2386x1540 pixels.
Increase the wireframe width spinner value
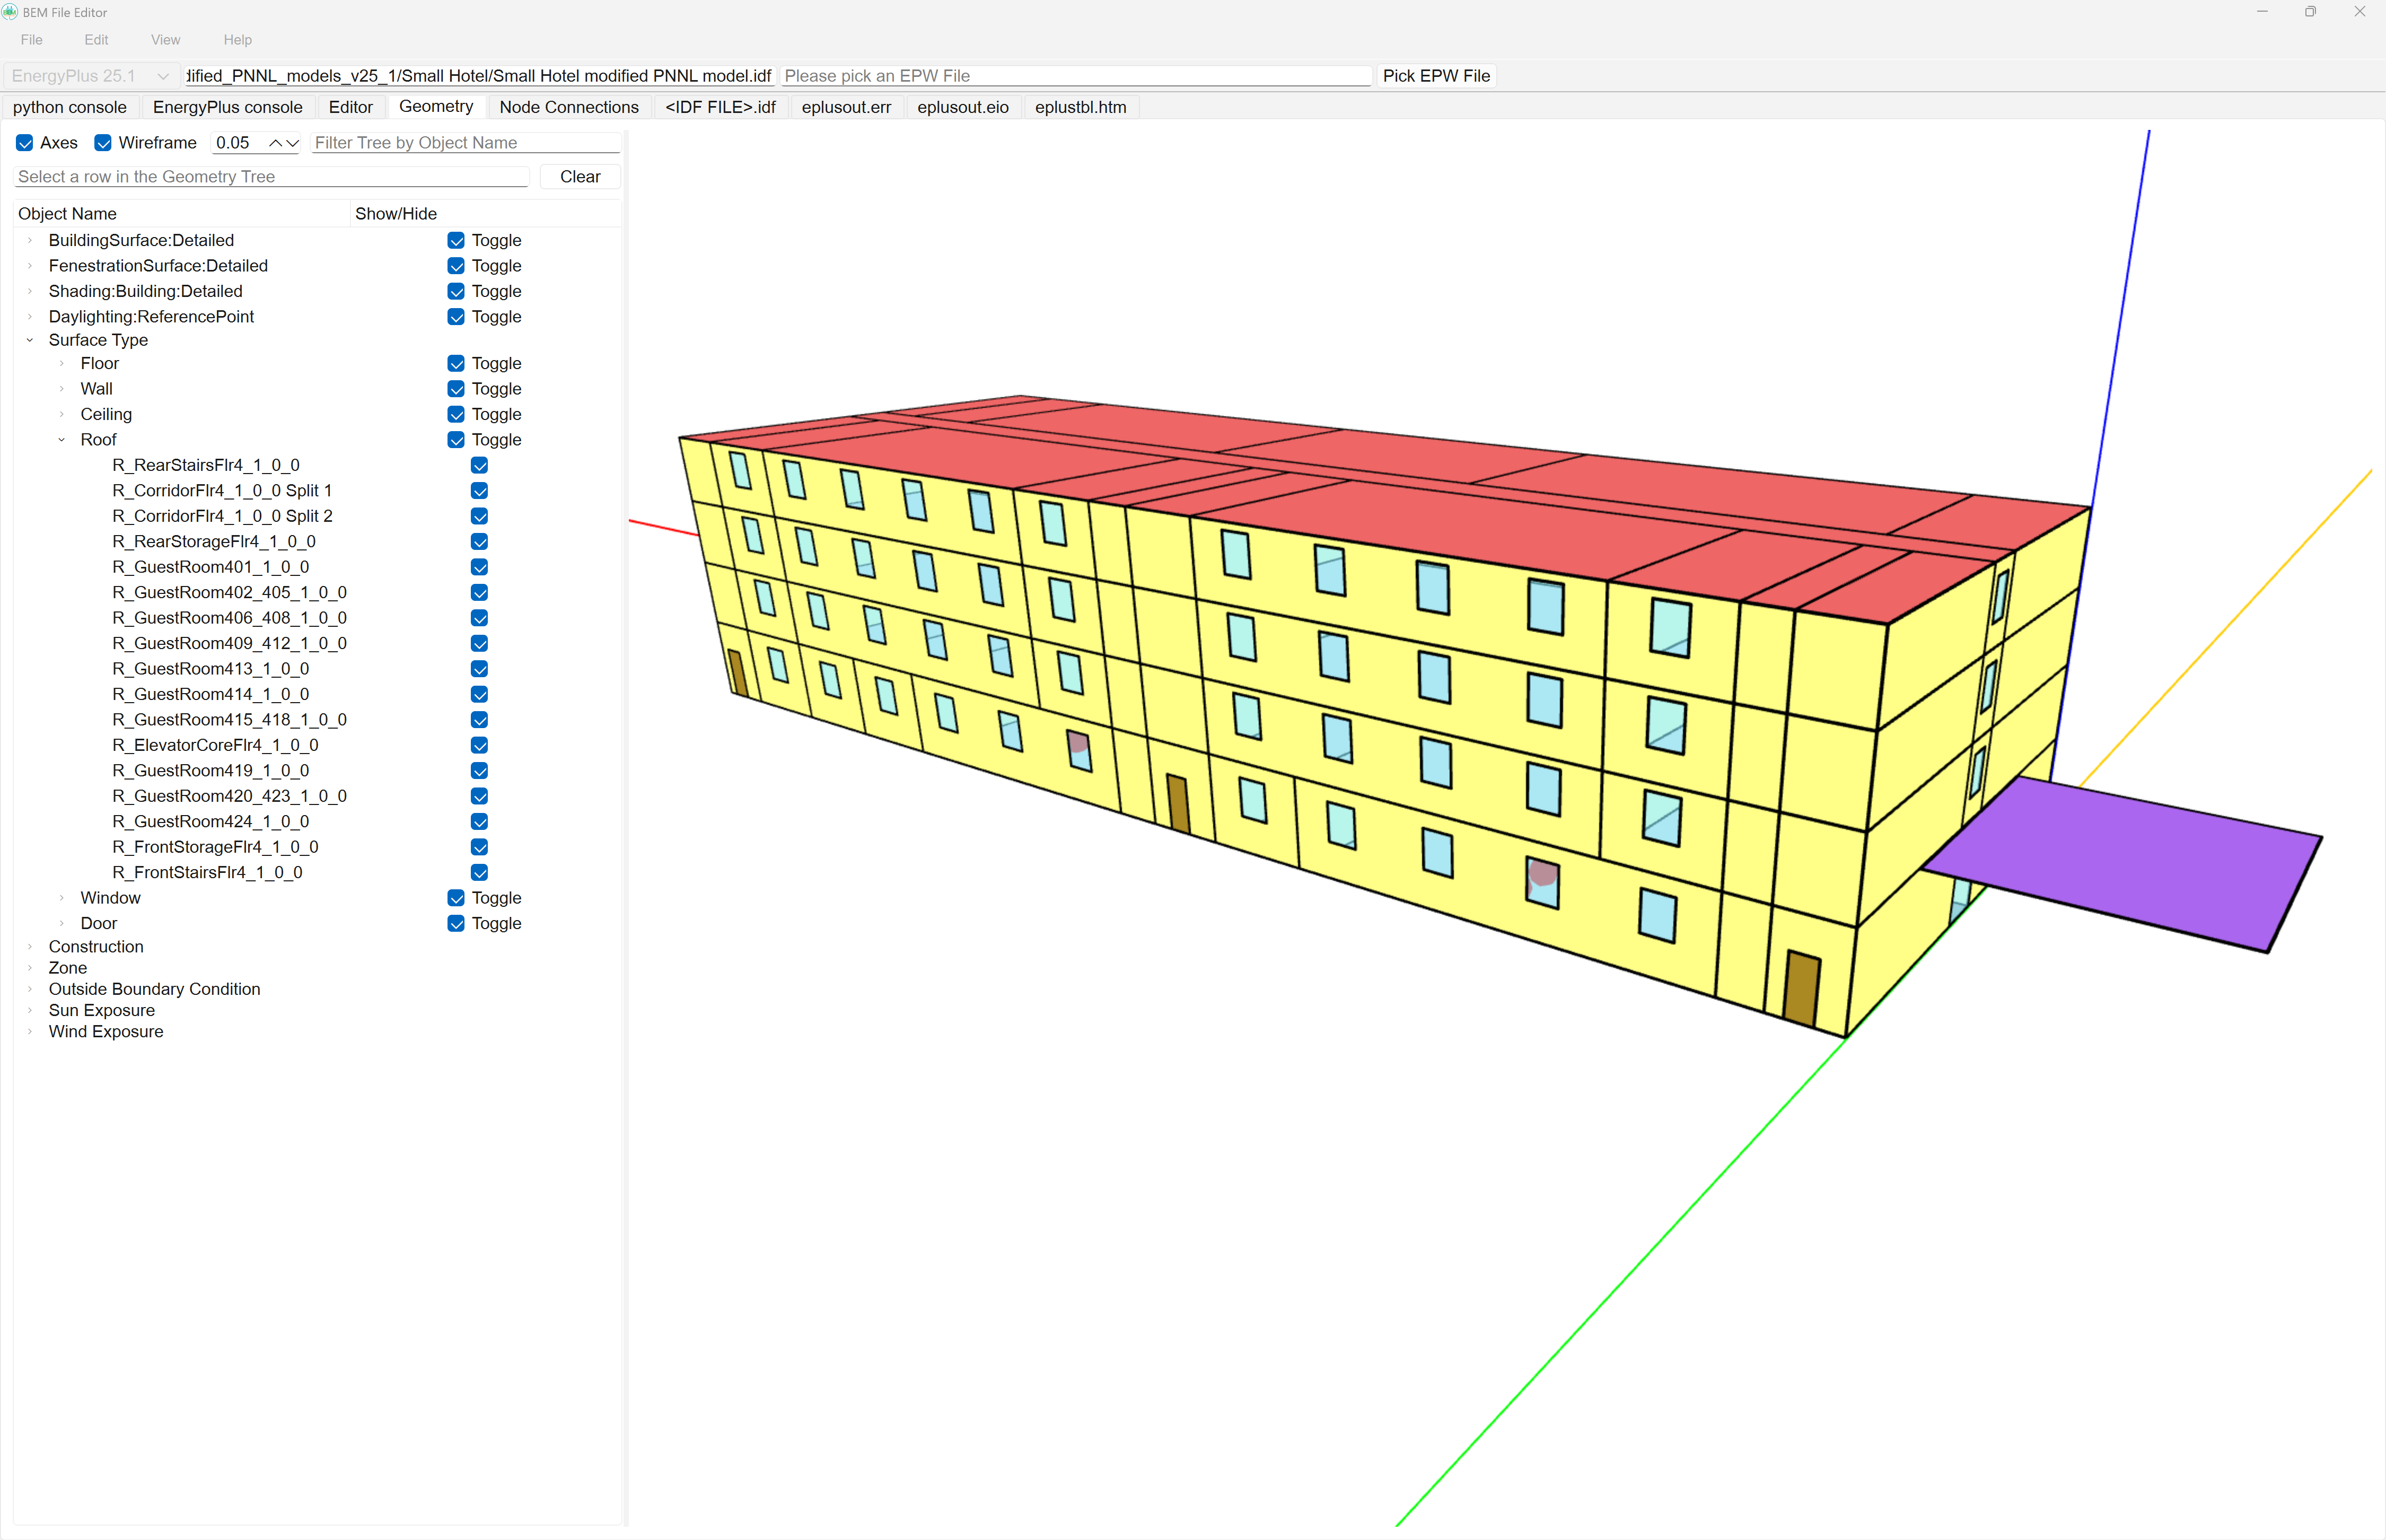tap(275, 143)
